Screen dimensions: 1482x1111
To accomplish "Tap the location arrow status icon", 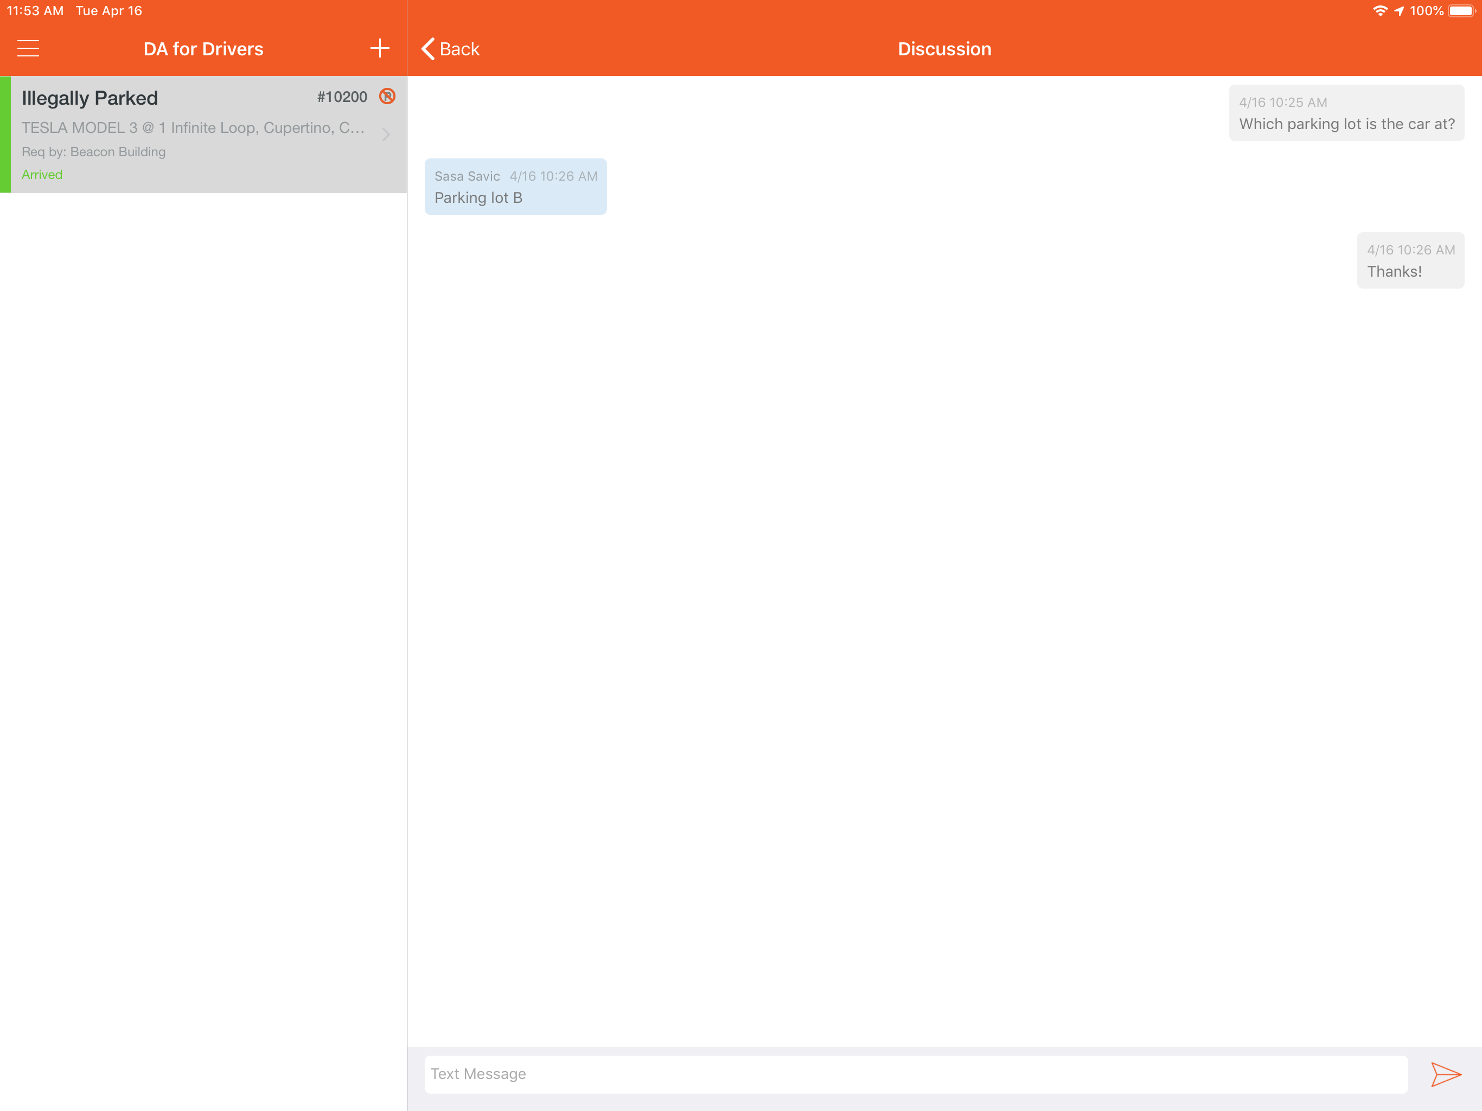I will tap(1399, 11).
